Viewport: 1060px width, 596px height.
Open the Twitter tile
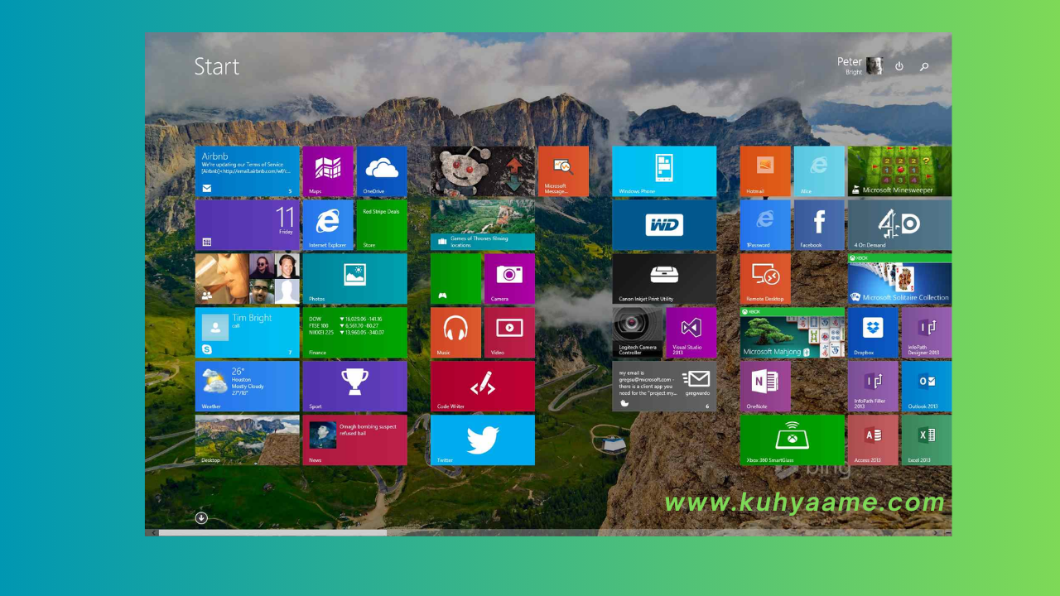pyautogui.click(x=483, y=440)
